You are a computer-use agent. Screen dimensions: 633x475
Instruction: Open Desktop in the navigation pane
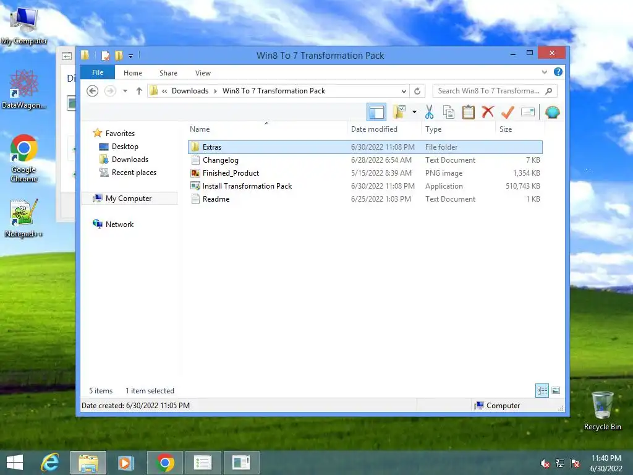click(125, 147)
